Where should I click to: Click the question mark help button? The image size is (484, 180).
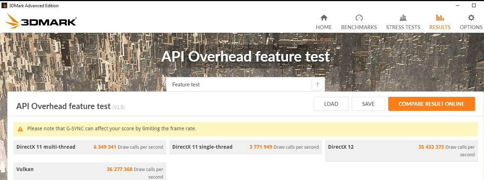tap(317, 85)
